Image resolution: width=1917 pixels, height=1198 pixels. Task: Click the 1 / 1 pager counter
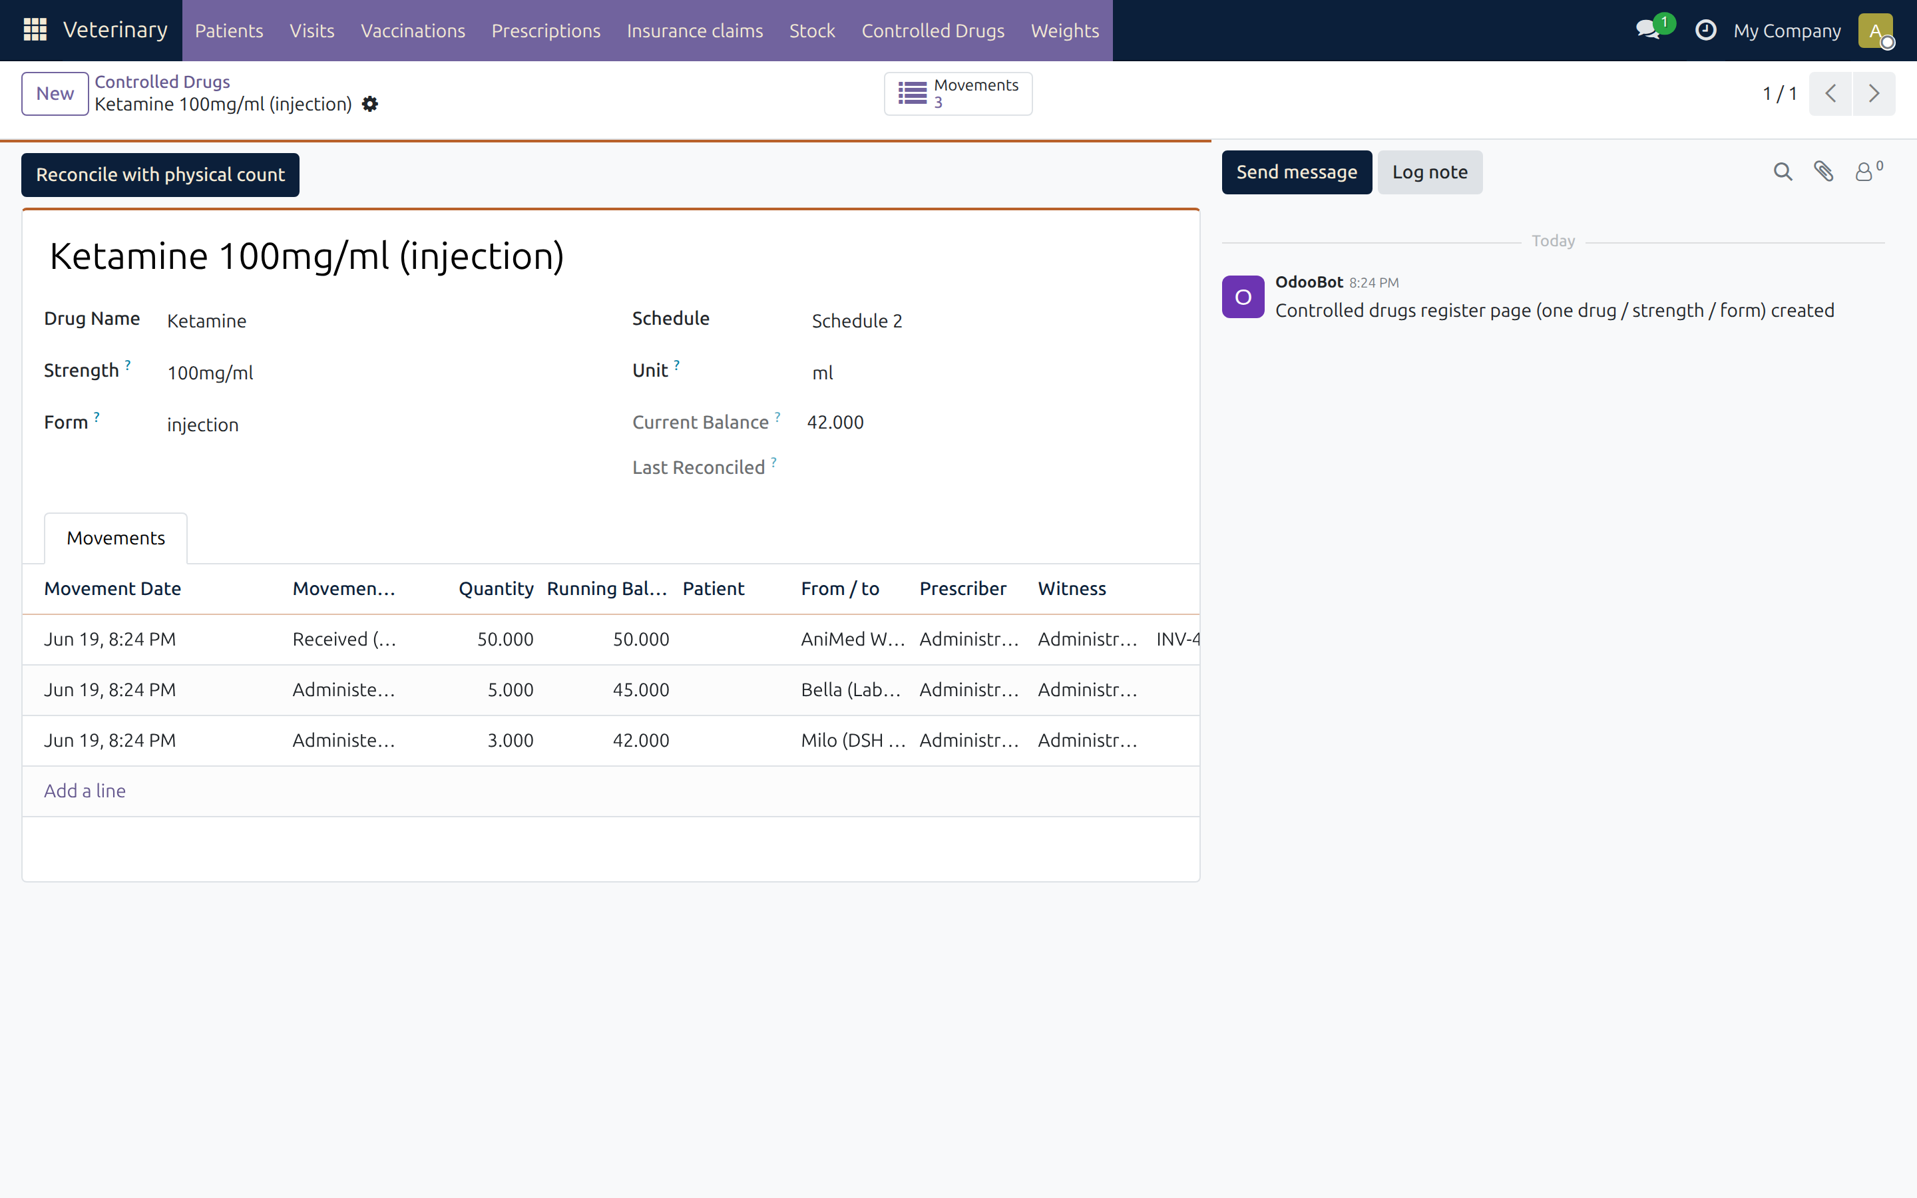click(1779, 93)
